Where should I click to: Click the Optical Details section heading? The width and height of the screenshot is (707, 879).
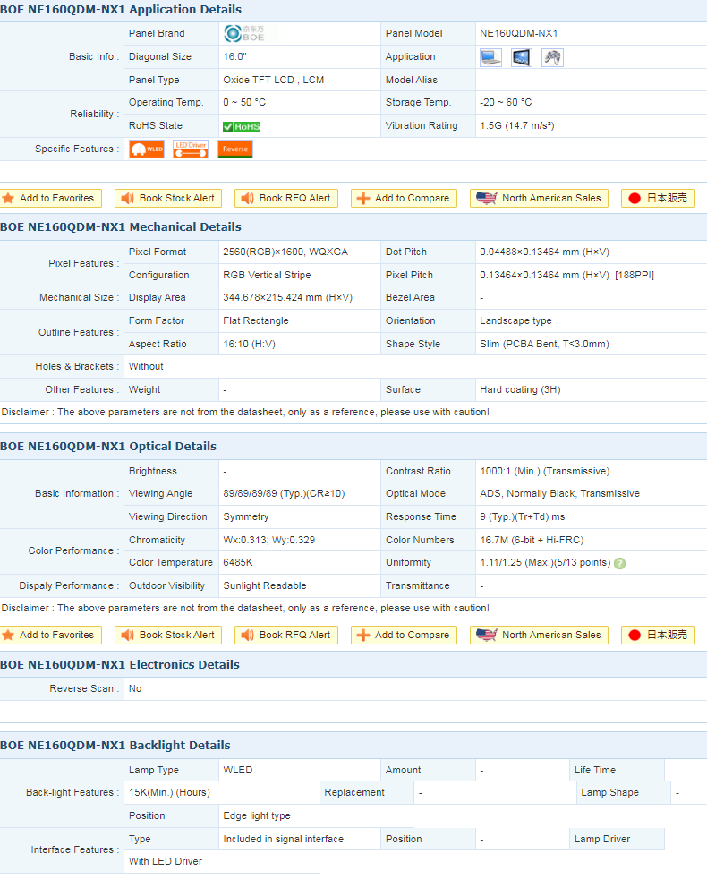click(x=108, y=447)
